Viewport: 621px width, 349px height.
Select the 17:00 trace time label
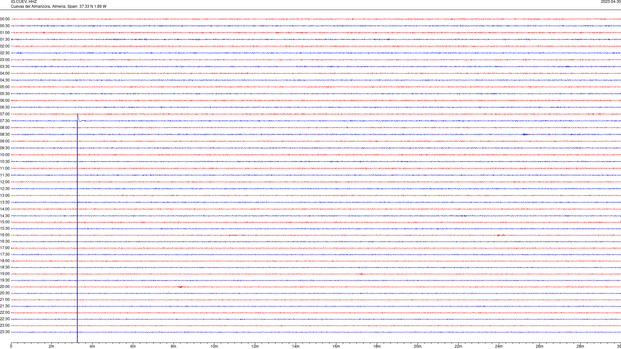[5, 248]
